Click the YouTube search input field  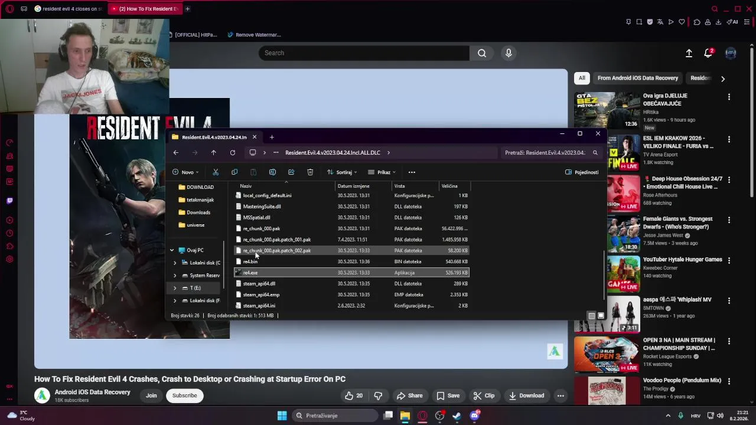point(364,53)
